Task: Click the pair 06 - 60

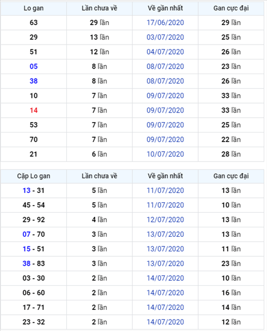Action: coord(33,293)
